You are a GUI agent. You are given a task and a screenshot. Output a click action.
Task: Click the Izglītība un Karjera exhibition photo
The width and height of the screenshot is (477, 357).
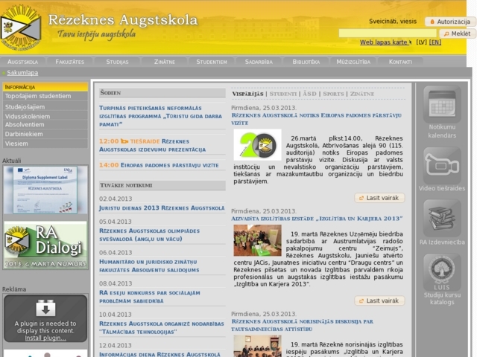[257, 240]
